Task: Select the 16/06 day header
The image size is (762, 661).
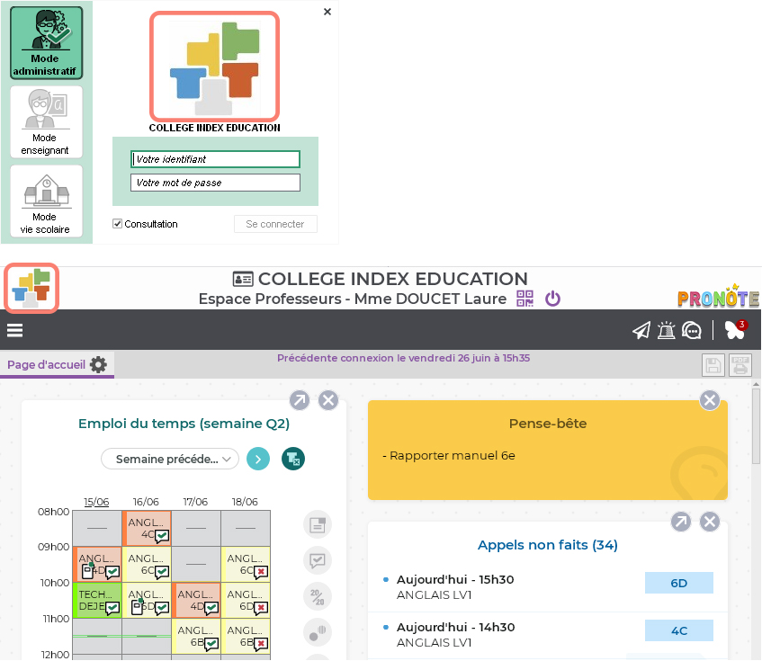Action: point(146,502)
